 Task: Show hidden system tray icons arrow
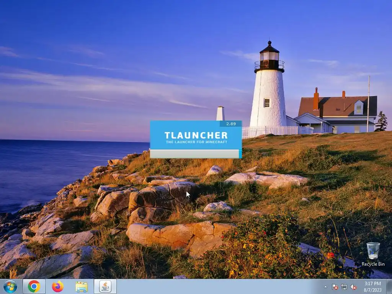(325, 287)
